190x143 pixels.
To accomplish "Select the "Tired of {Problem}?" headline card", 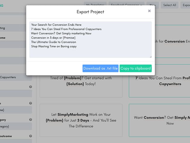I will coord(81,81).
